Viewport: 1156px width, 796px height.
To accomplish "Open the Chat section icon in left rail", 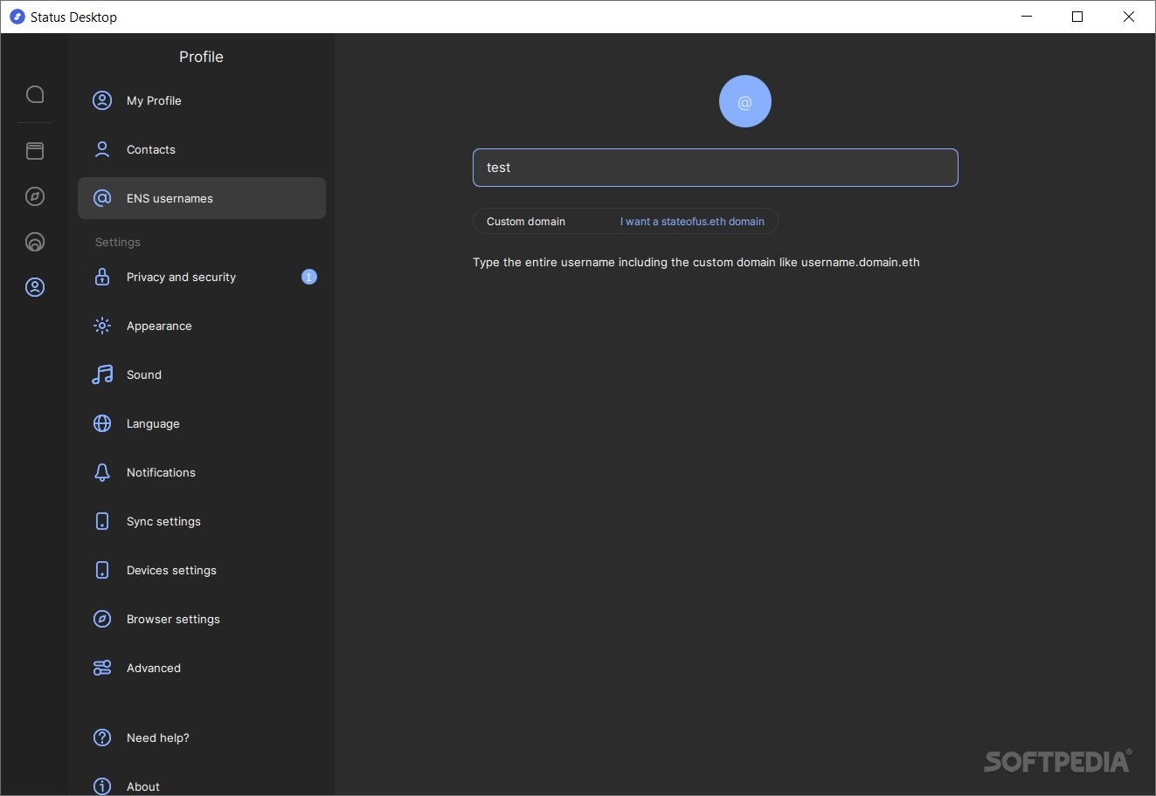I will point(35,94).
